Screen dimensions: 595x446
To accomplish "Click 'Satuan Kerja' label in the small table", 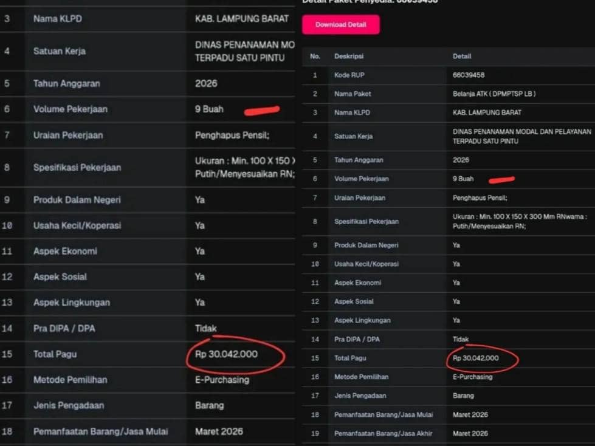I will point(353,136).
